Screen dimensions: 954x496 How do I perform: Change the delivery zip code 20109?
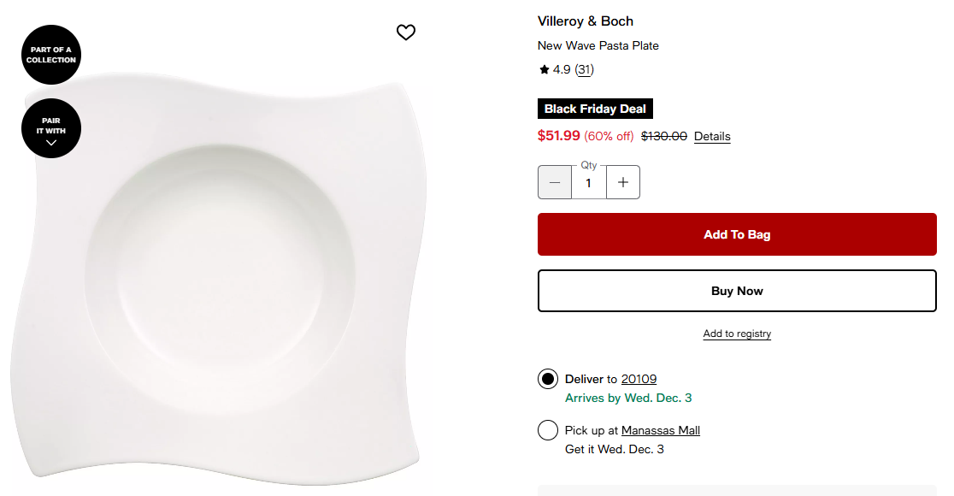pos(639,379)
